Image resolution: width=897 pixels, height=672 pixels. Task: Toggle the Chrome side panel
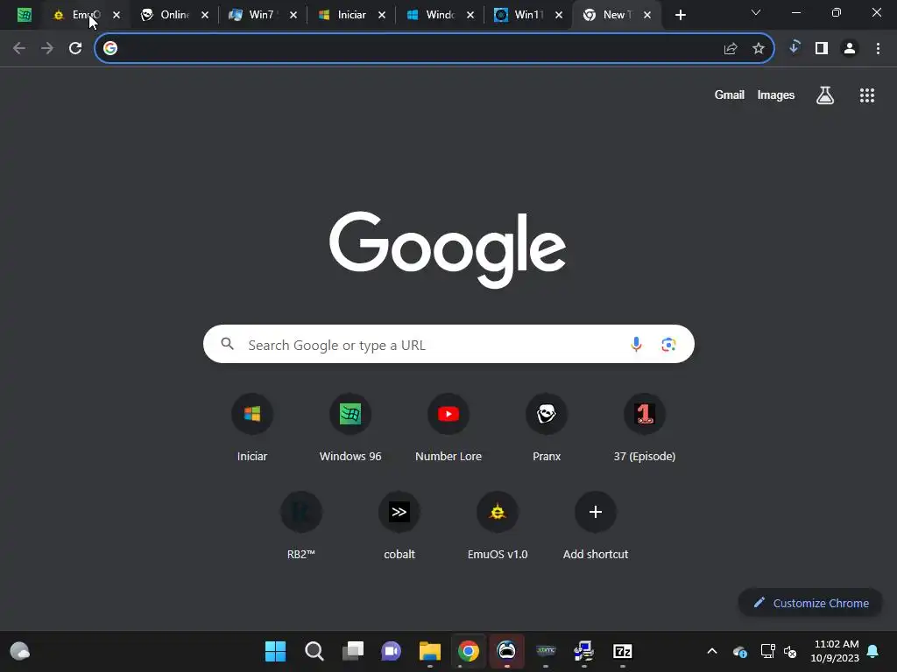click(822, 48)
